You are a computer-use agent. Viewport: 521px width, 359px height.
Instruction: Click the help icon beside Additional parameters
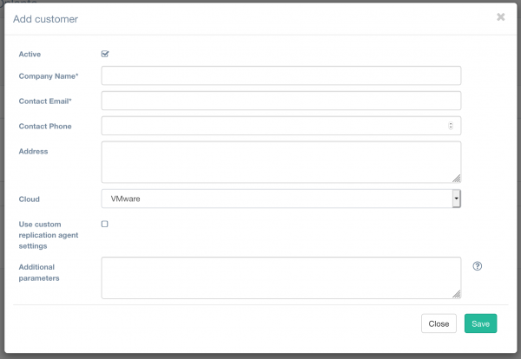tap(477, 266)
